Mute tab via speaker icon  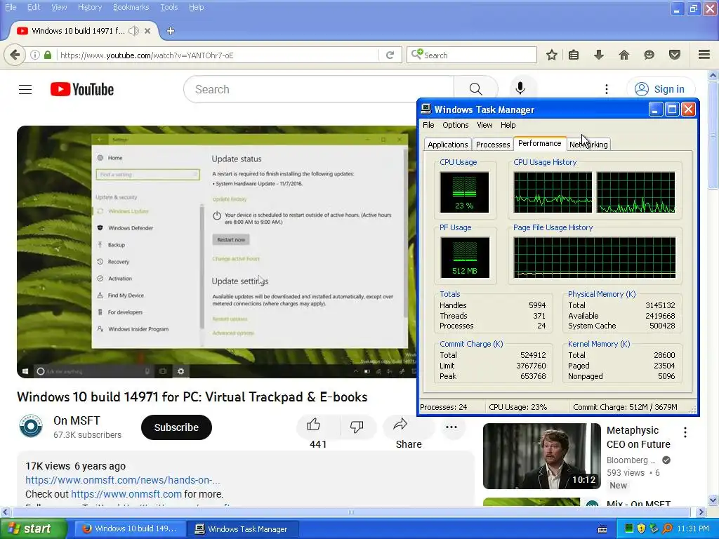point(133,31)
